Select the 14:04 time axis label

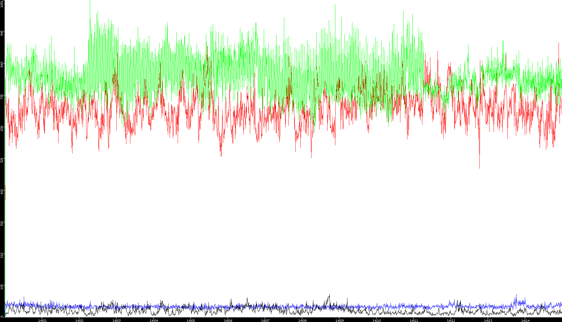[154, 320]
